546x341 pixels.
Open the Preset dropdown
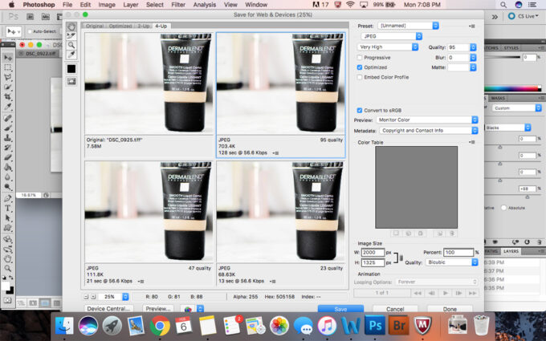[408, 26]
